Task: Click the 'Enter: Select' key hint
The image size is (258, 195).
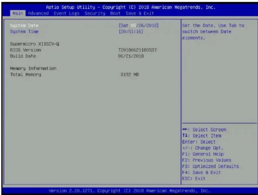Action: (x=199, y=142)
